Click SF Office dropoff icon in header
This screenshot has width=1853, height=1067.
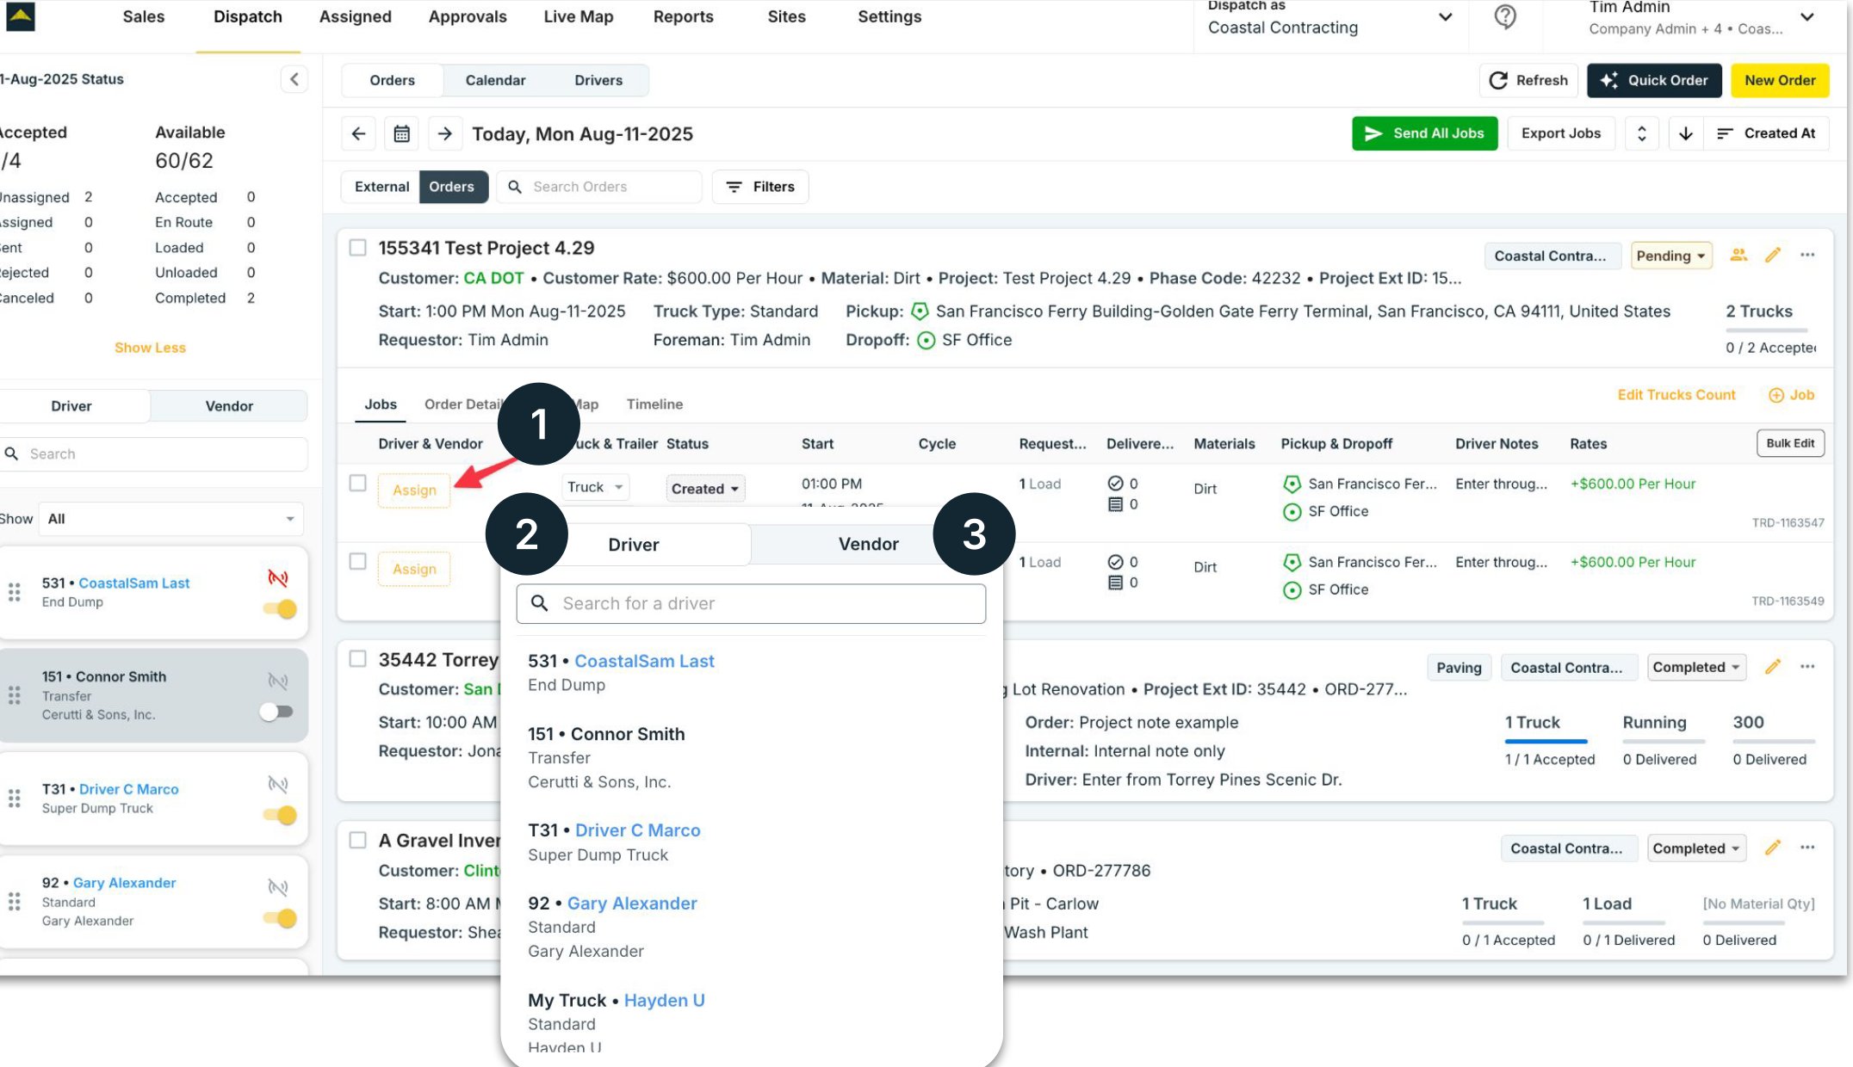(926, 340)
